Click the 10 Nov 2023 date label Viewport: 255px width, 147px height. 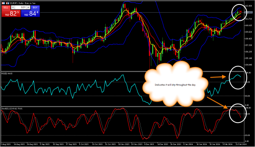point(124,144)
